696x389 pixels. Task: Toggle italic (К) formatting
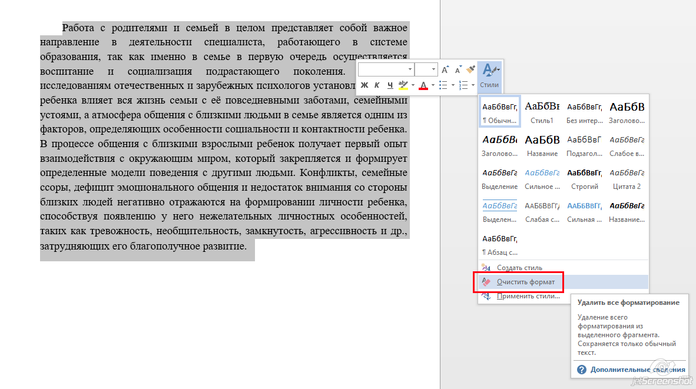point(377,85)
